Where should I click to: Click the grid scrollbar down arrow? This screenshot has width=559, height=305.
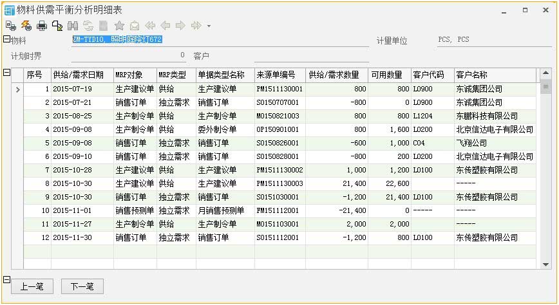point(545,264)
